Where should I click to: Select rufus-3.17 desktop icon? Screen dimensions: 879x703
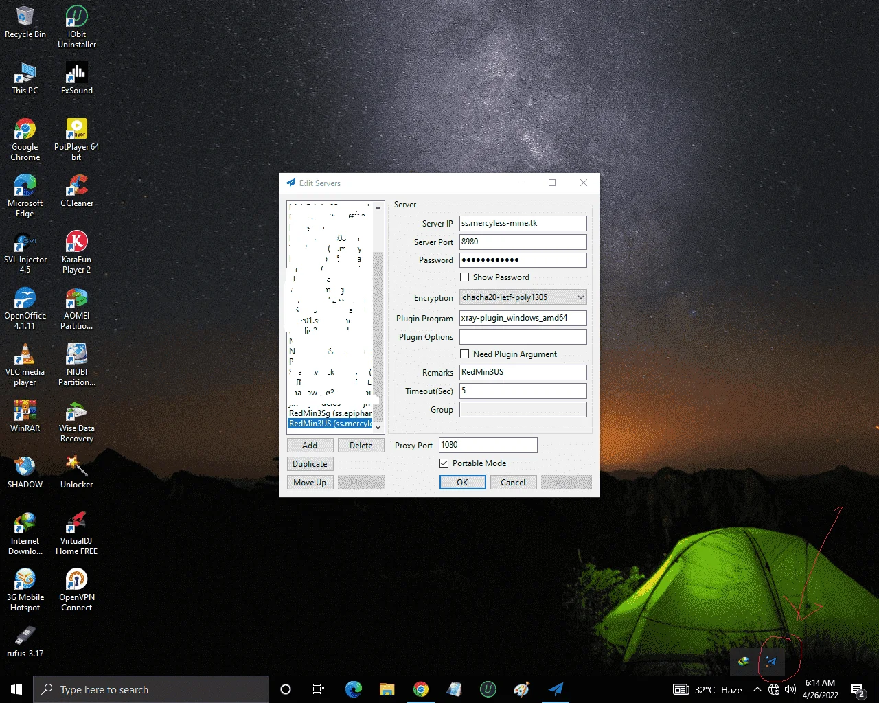[x=25, y=641]
